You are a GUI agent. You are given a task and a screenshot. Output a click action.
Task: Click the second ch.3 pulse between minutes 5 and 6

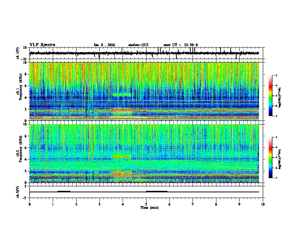157,191
